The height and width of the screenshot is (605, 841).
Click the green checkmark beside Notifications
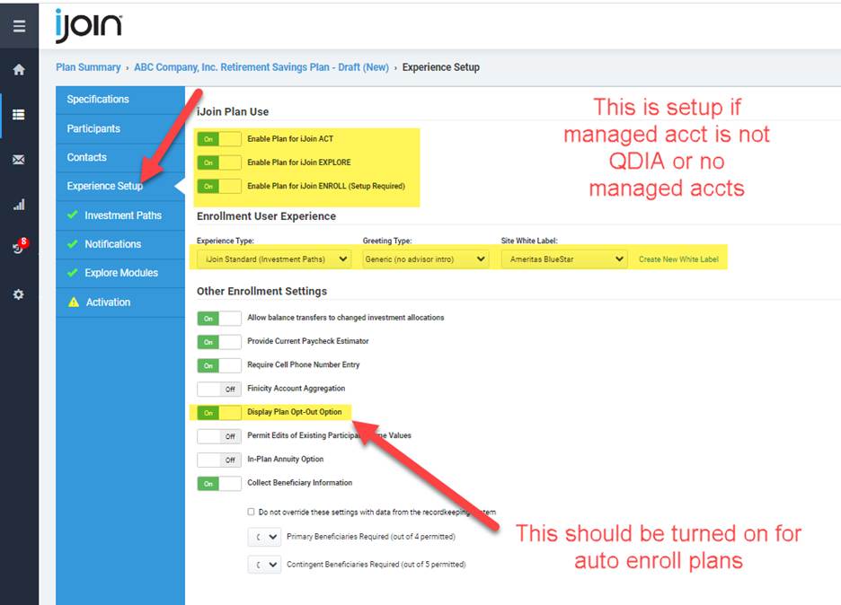[x=73, y=244]
